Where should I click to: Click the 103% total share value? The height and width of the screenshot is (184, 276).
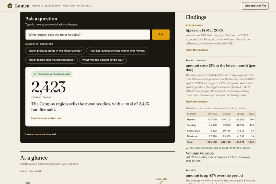(251, 142)
